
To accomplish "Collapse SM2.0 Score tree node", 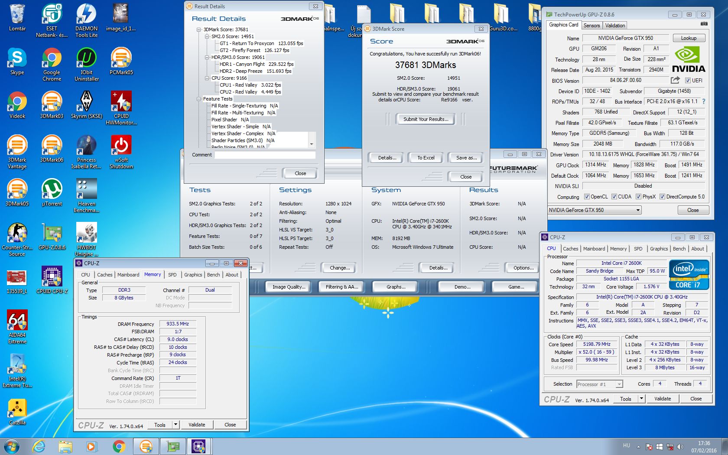I will coord(207,36).
